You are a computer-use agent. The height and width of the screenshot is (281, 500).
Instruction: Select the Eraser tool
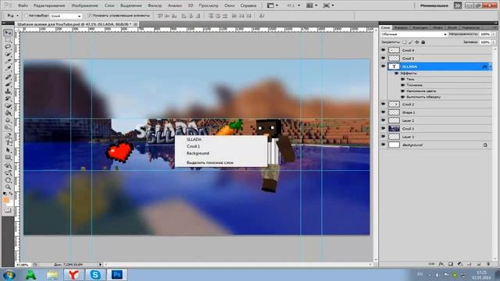(x=9, y=106)
